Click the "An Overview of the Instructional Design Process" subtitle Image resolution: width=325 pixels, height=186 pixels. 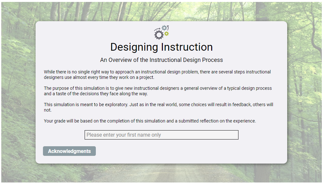(x=161, y=60)
